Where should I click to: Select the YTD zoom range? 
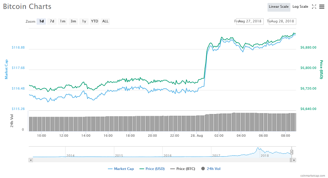(x=95, y=21)
